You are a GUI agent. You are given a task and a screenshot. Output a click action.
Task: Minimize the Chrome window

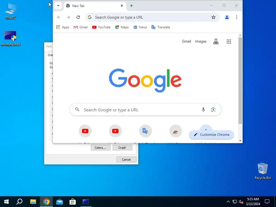point(212,5)
